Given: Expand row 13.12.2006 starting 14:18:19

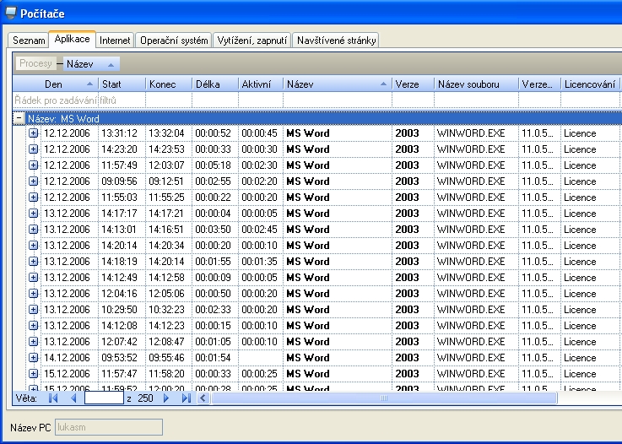Looking at the screenshot, I should pyautogui.click(x=33, y=262).
